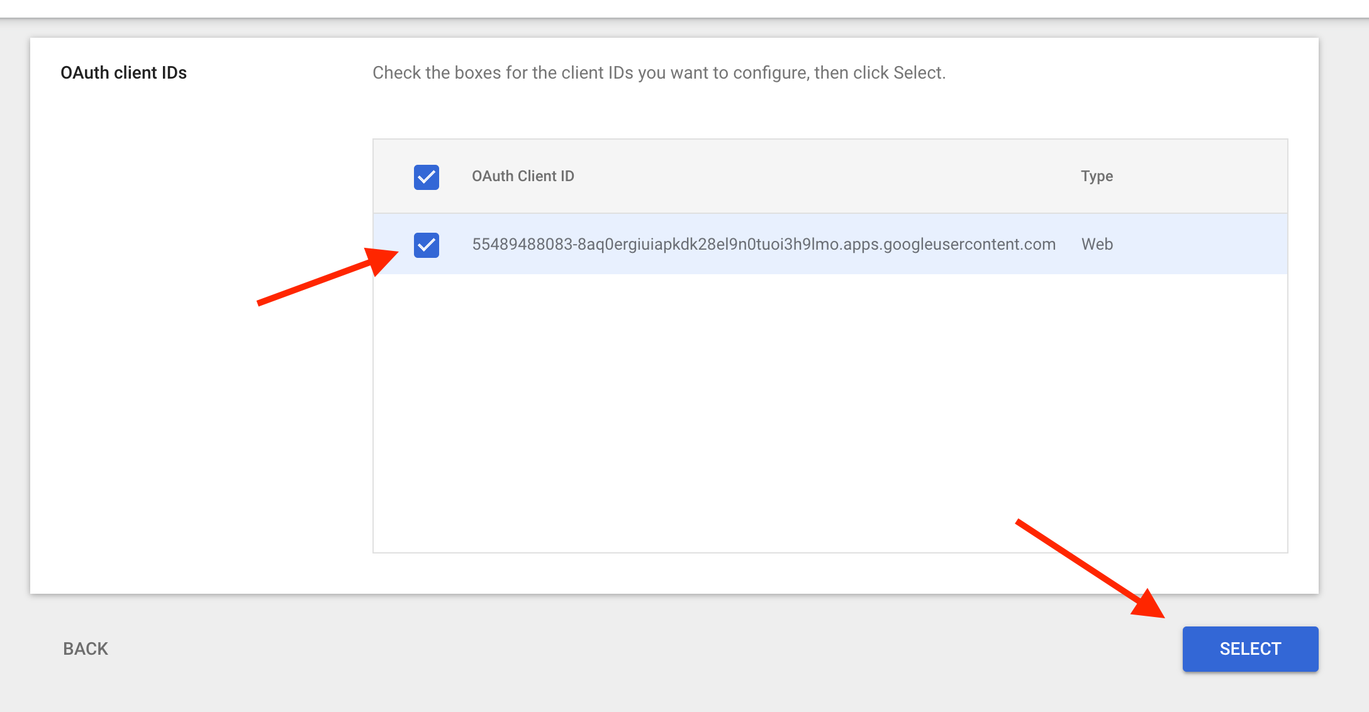Click the OAuth client IDs section heading

123,73
